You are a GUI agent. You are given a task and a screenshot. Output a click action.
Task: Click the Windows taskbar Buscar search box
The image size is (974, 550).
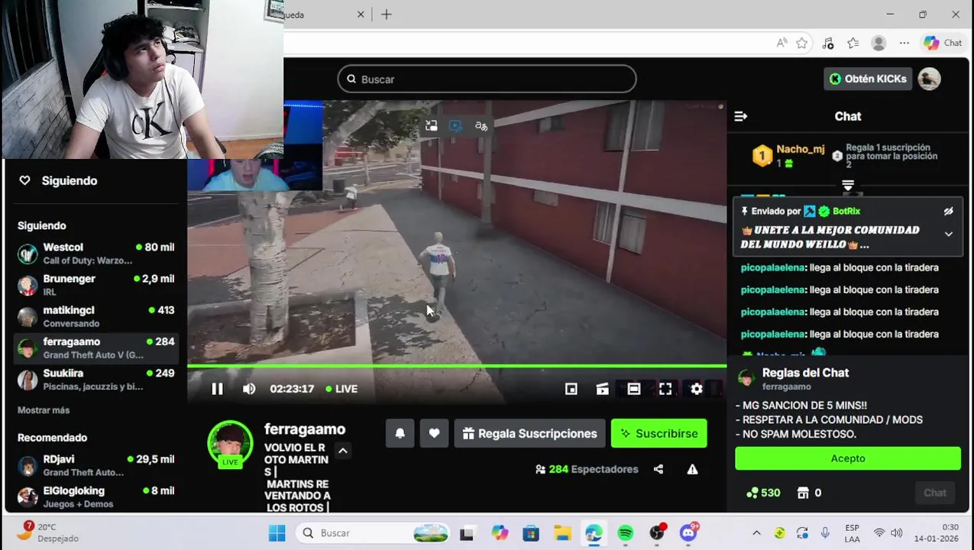click(x=374, y=533)
